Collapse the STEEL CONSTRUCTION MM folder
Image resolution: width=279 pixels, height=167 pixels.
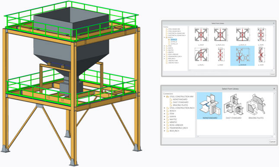click(164, 97)
